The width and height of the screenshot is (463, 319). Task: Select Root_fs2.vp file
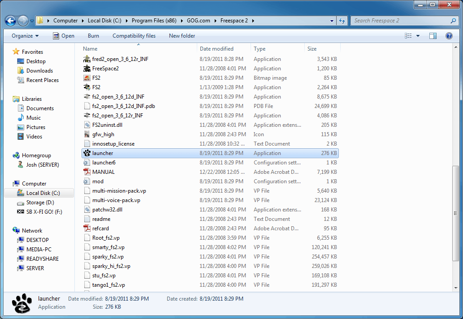210,238
